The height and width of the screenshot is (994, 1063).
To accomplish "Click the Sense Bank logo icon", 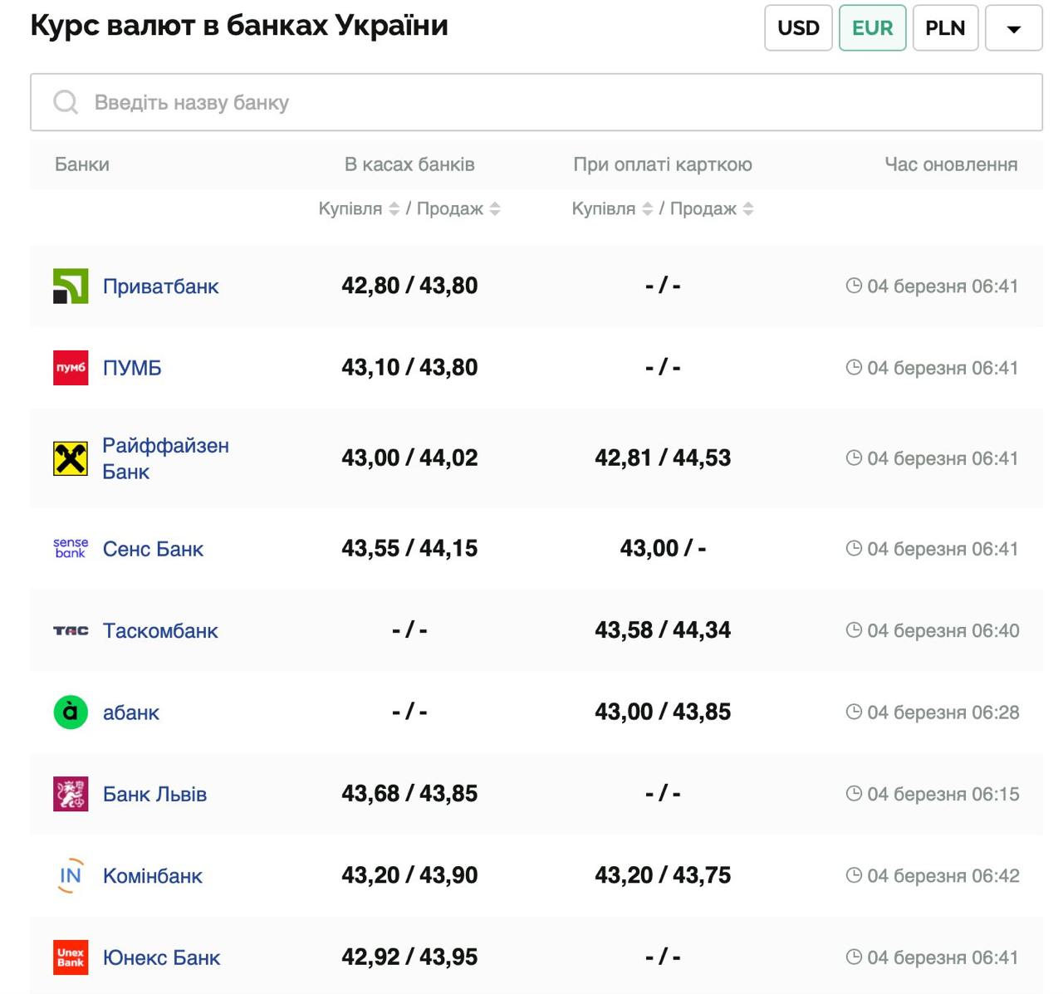I will tap(71, 548).
